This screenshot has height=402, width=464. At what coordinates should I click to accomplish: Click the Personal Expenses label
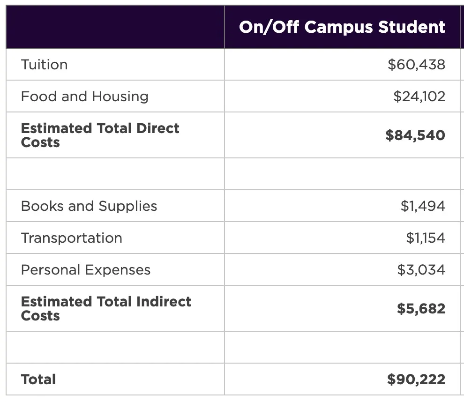pyautogui.click(x=86, y=270)
